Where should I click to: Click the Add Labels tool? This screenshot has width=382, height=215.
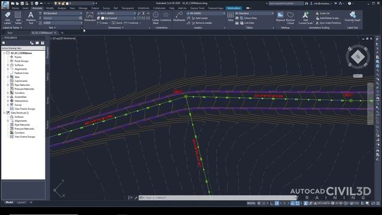(x=7, y=18)
